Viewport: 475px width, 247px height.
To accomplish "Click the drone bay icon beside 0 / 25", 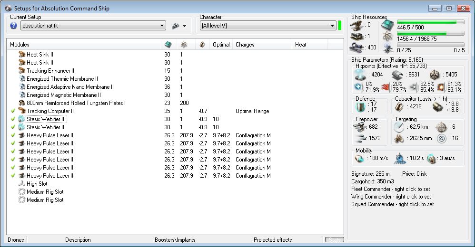I will (387, 48).
